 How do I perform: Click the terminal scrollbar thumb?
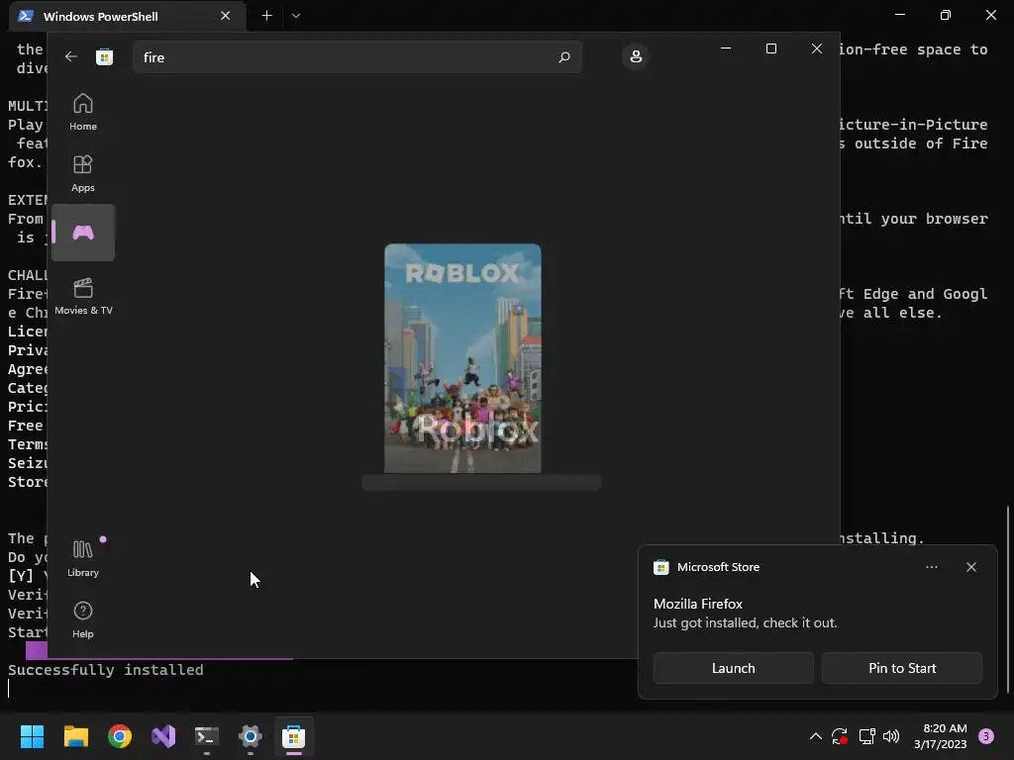tap(1007, 598)
